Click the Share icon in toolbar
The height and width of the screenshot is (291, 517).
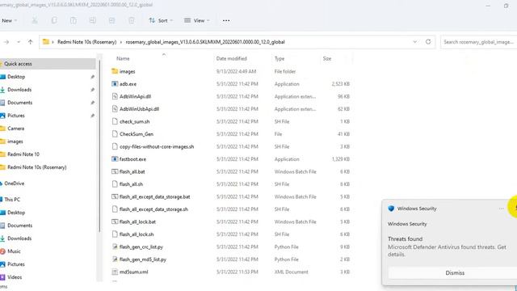coord(111,20)
